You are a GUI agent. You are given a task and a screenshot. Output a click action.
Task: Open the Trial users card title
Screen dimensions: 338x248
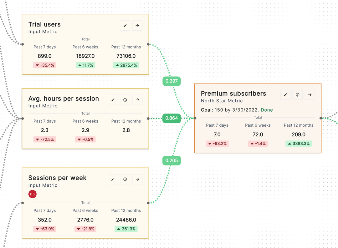click(x=45, y=24)
